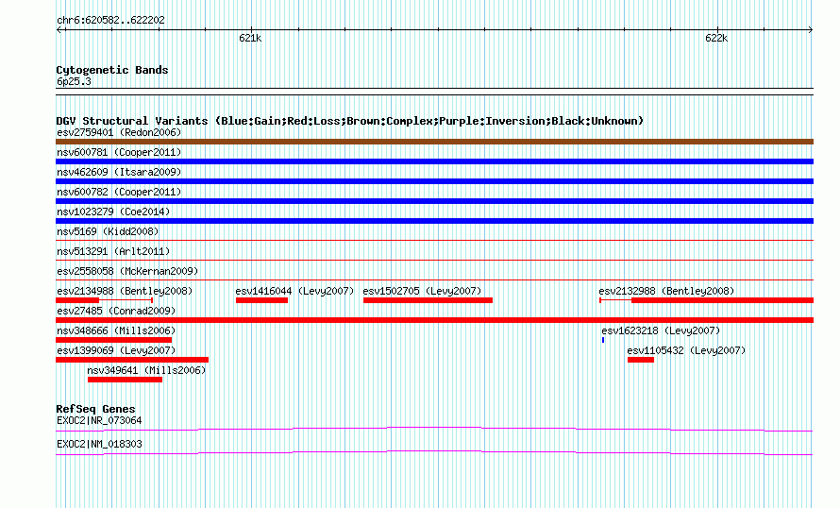Click the thick red esv27485 loss bar
The height and width of the screenshot is (508, 840).
tap(434, 320)
